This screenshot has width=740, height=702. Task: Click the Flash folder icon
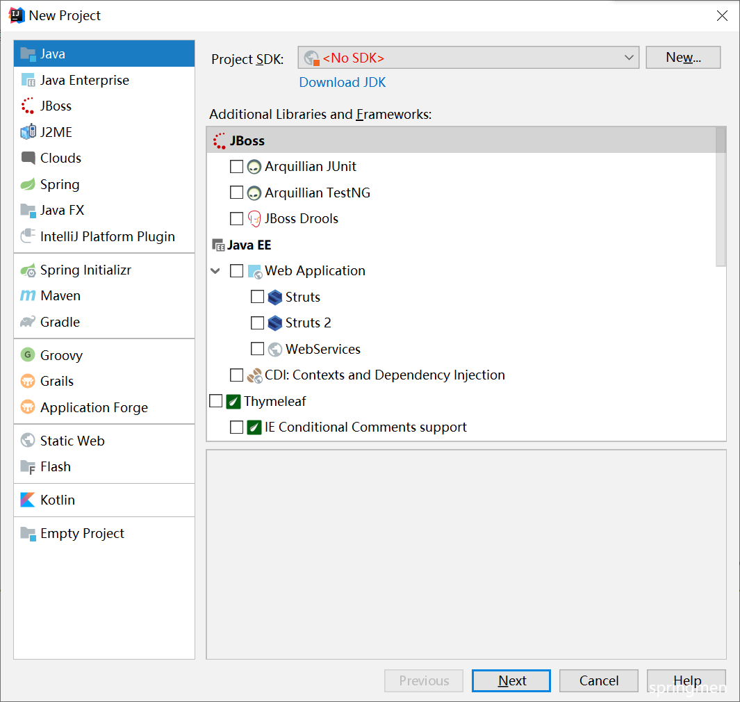click(28, 467)
